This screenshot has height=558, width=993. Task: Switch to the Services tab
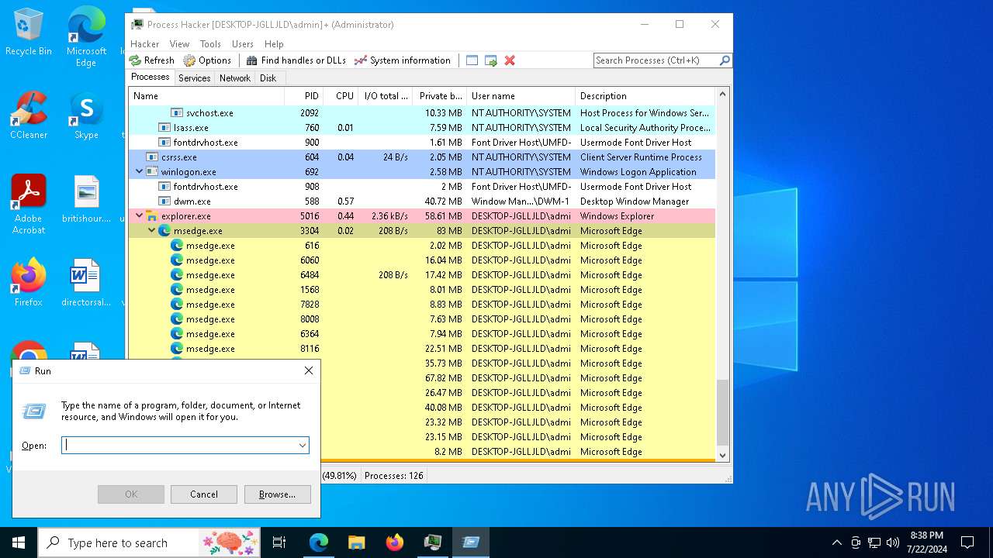[x=194, y=78]
